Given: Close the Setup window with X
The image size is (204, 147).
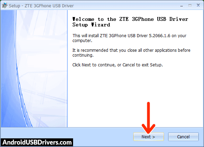Looking at the screenshot, I should click(198, 5).
